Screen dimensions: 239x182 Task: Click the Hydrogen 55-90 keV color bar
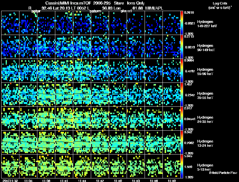[x=182, y=71]
